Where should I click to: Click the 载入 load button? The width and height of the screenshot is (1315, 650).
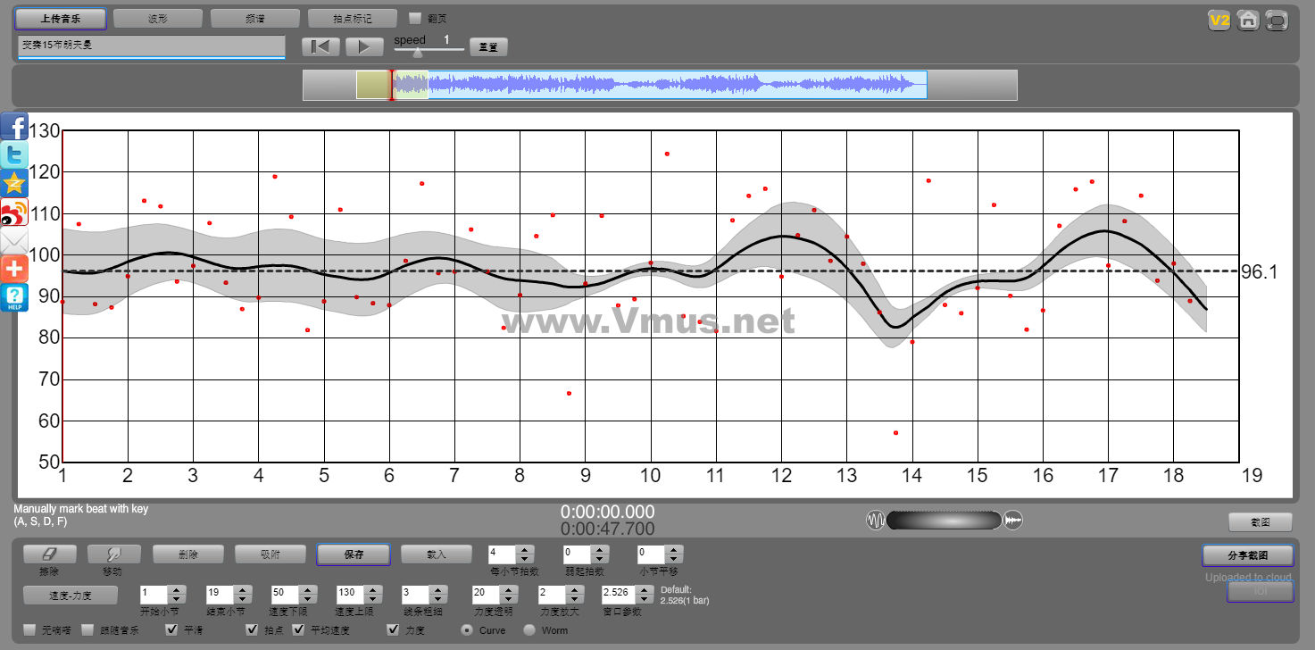pyautogui.click(x=436, y=554)
